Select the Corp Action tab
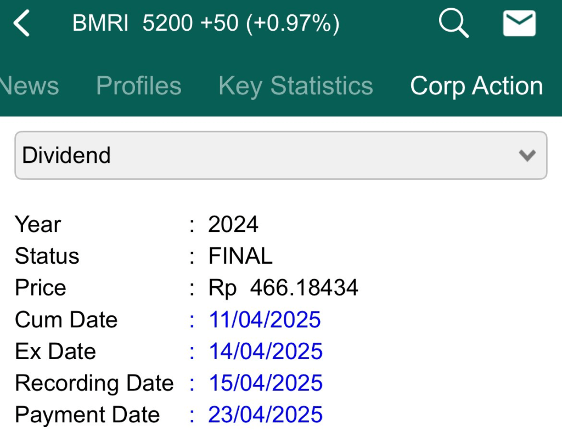Image resolution: width=562 pixels, height=431 pixels. tap(476, 86)
